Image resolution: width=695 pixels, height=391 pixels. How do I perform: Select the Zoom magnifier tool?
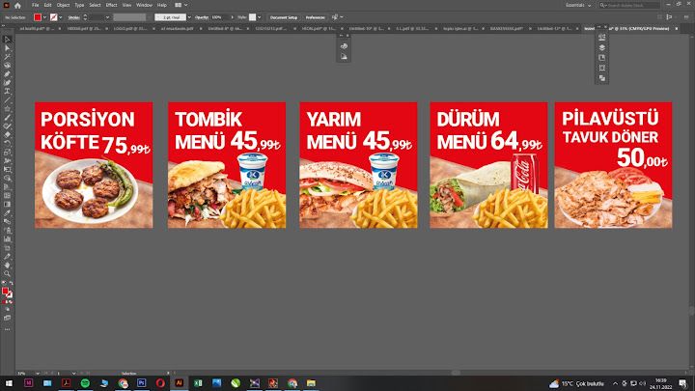pyautogui.click(x=7, y=274)
